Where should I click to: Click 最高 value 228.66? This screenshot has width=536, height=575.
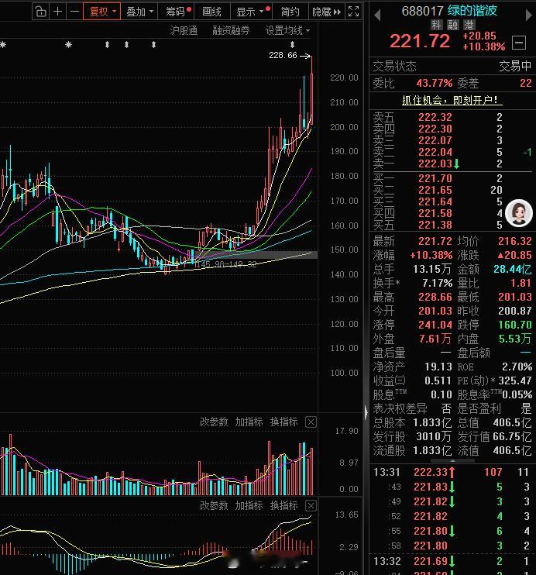point(435,297)
